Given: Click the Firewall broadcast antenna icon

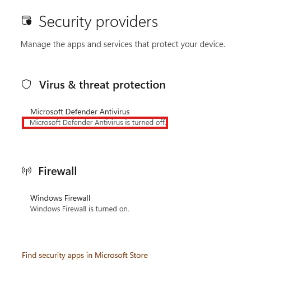Looking at the screenshot, I should click(26, 170).
